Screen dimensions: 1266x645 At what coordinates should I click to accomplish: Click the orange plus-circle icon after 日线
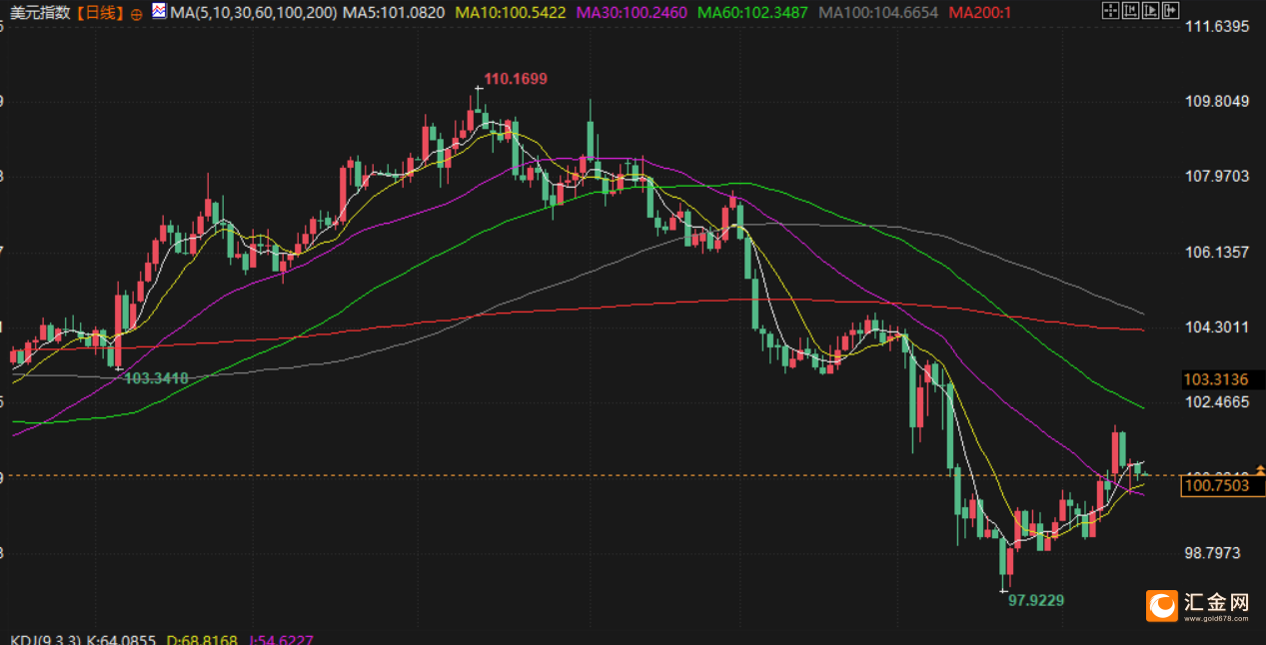tap(136, 14)
